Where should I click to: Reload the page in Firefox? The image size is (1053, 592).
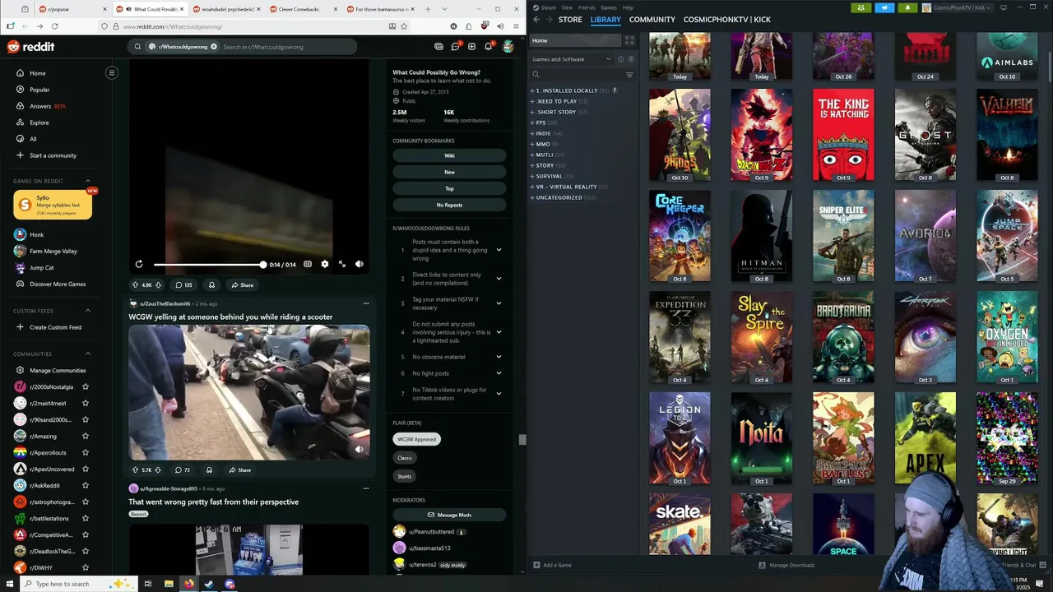[x=56, y=26]
